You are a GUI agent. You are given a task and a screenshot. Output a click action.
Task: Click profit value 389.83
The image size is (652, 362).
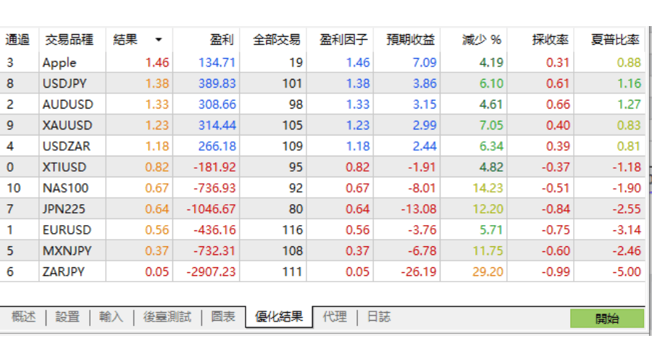tap(217, 83)
